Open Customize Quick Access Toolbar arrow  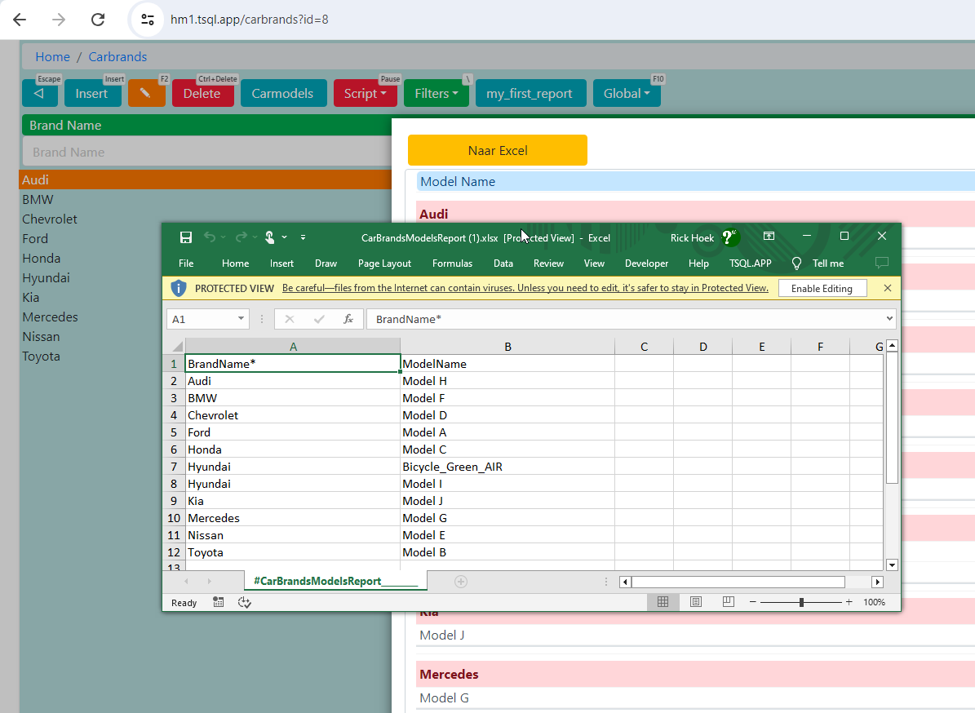pos(303,237)
